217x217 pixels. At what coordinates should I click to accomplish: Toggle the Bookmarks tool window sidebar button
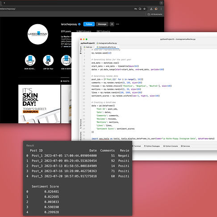[x=81, y=136]
